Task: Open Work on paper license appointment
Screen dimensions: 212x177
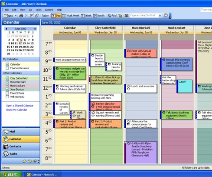Action: pos(70,60)
